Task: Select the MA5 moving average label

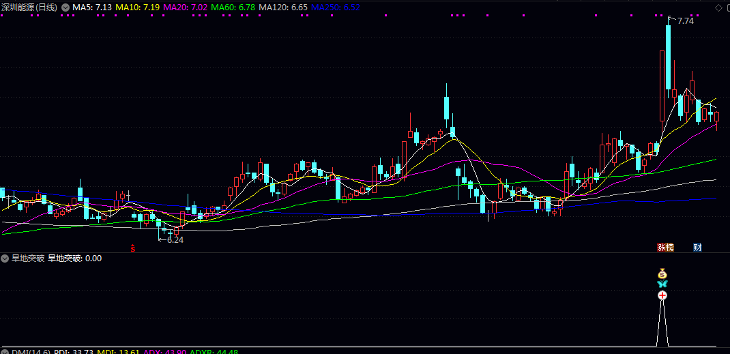Action: pyautogui.click(x=92, y=7)
